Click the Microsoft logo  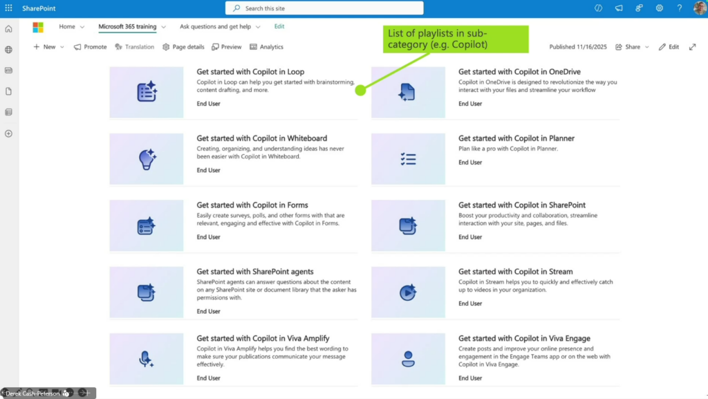(x=38, y=27)
